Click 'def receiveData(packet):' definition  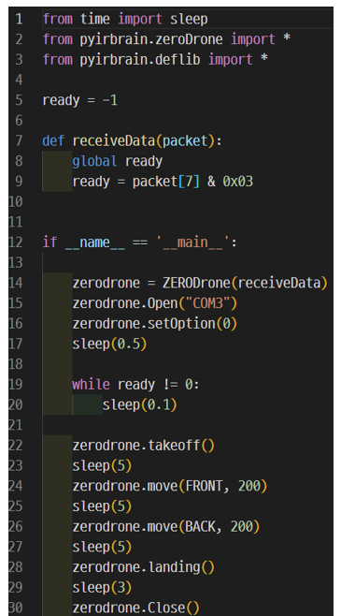coord(132,140)
